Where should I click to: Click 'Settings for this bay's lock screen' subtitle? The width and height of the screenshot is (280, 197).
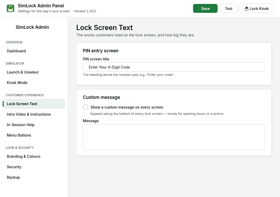click(x=44, y=11)
